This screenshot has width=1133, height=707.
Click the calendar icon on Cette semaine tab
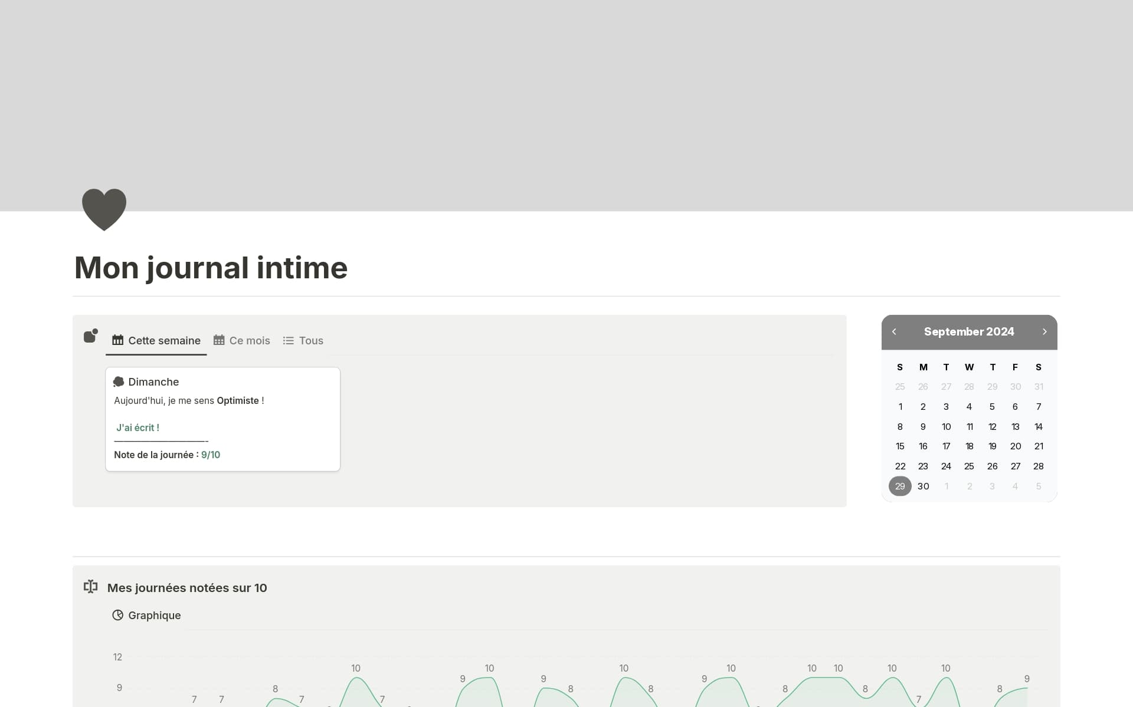[x=117, y=340]
